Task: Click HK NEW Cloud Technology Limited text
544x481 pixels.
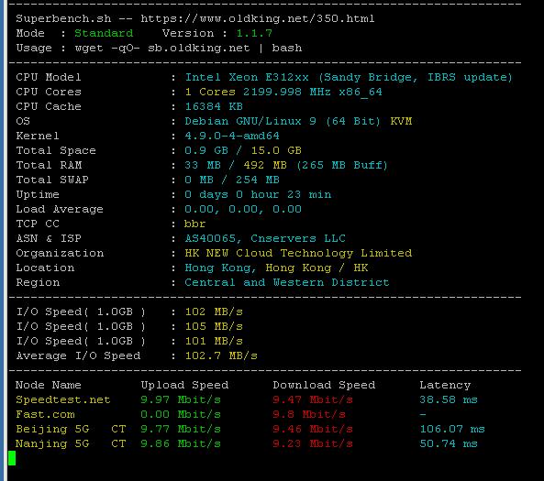Action: (298, 253)
